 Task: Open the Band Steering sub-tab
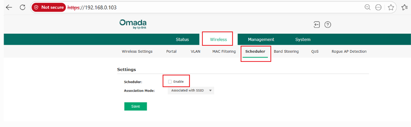286,51
